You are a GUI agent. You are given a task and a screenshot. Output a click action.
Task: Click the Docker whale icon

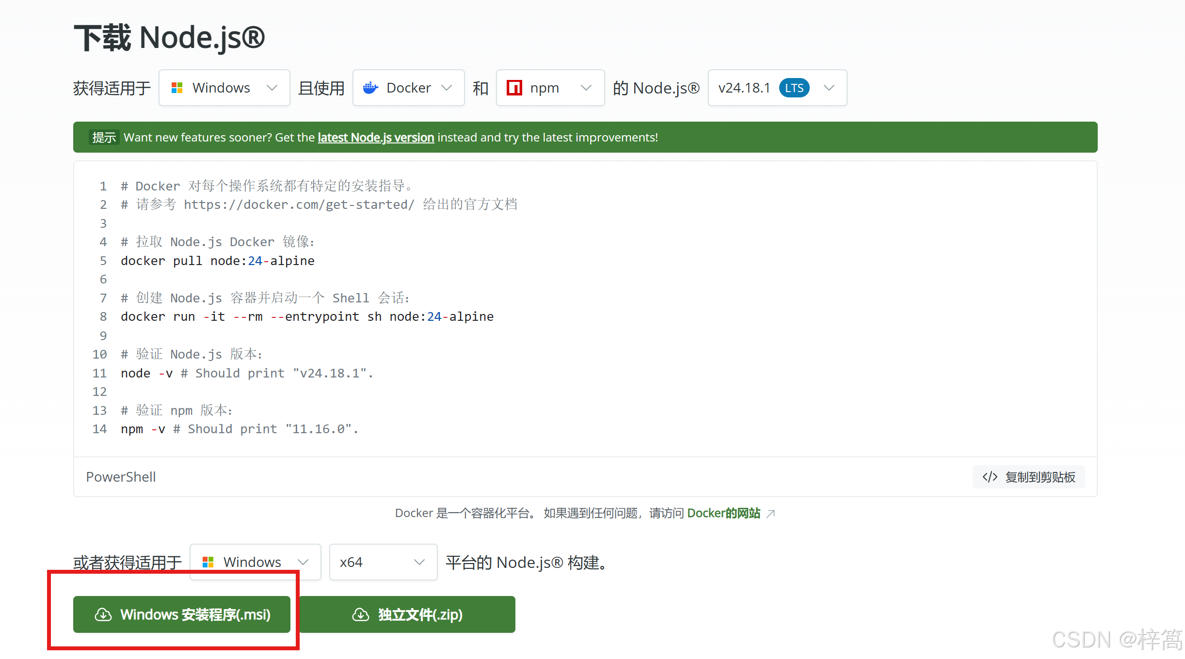pos(371,88)
